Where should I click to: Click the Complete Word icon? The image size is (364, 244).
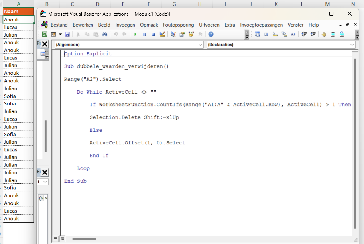coord(293,34)
